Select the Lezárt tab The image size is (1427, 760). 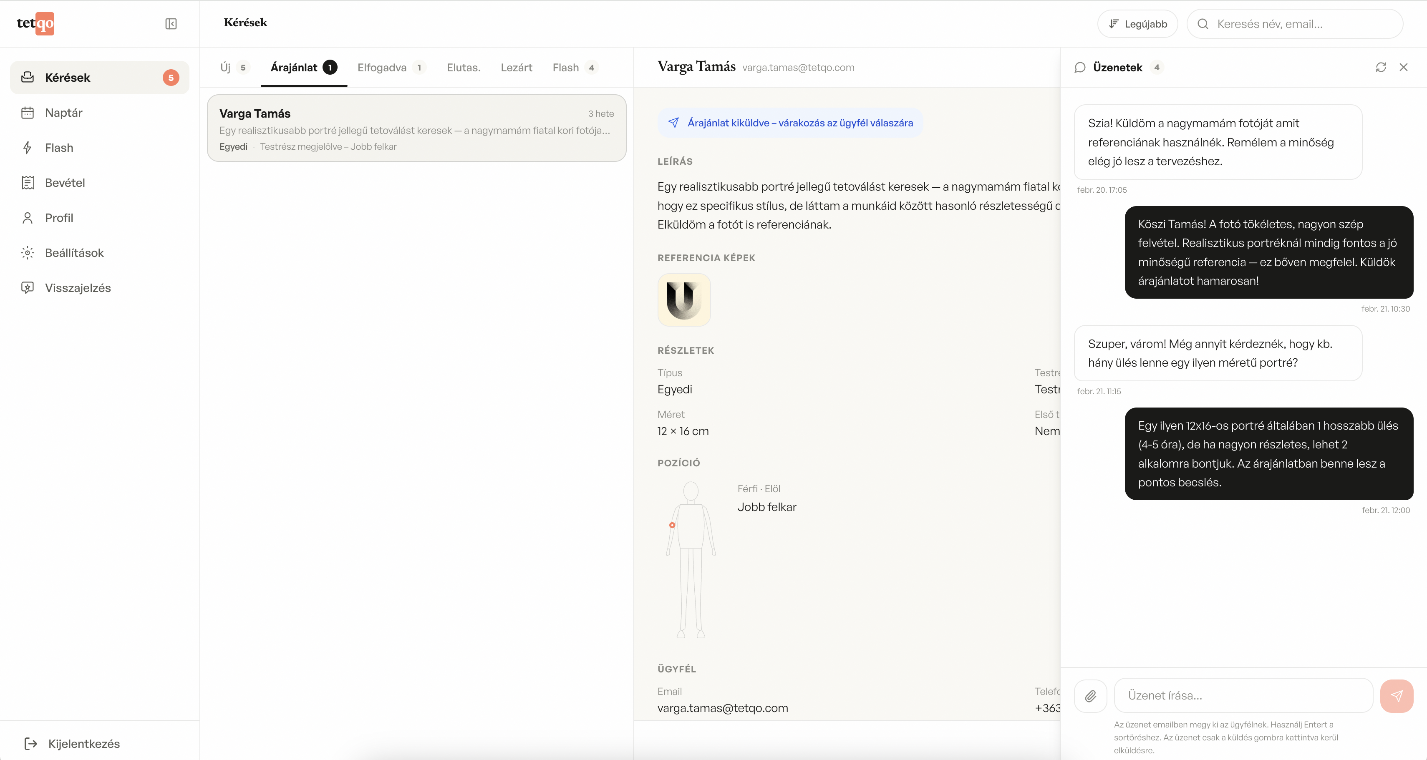(x=516, y=68)
